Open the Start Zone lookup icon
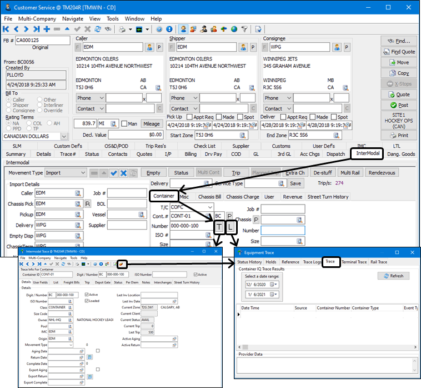Screen dimensions: 421x388 pyautogui.click(x=243, y=135)
